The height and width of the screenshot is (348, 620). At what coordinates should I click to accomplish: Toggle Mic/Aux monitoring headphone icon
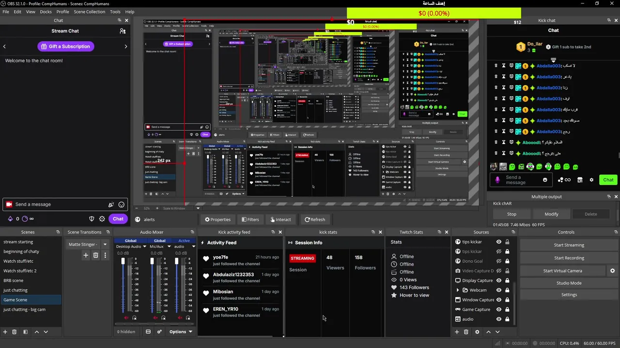click(x=164, y=318)
